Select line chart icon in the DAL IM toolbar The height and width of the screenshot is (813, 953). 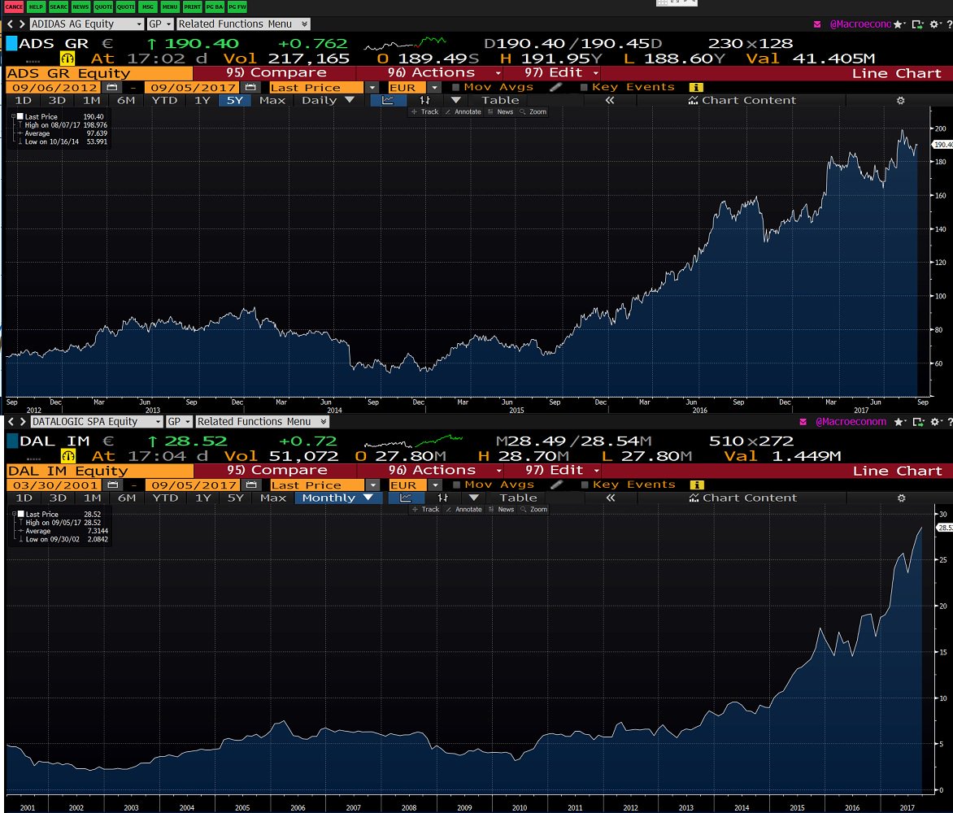405,498
